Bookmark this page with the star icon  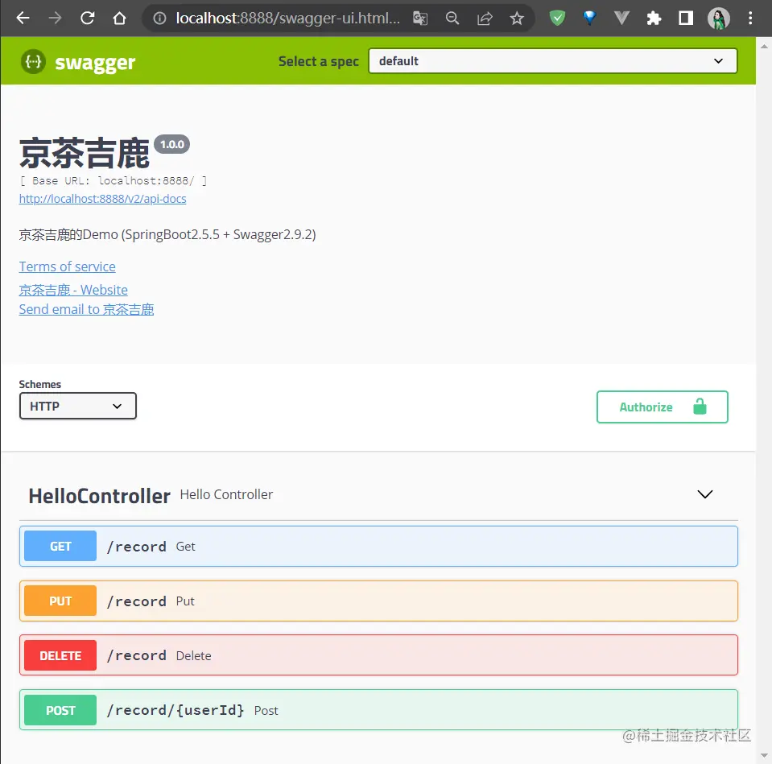[517, 19]
